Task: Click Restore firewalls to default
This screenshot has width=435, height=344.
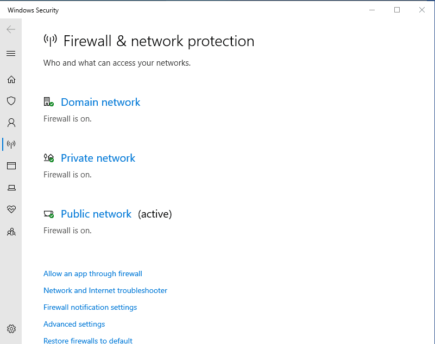Action: tap(88, 340)
